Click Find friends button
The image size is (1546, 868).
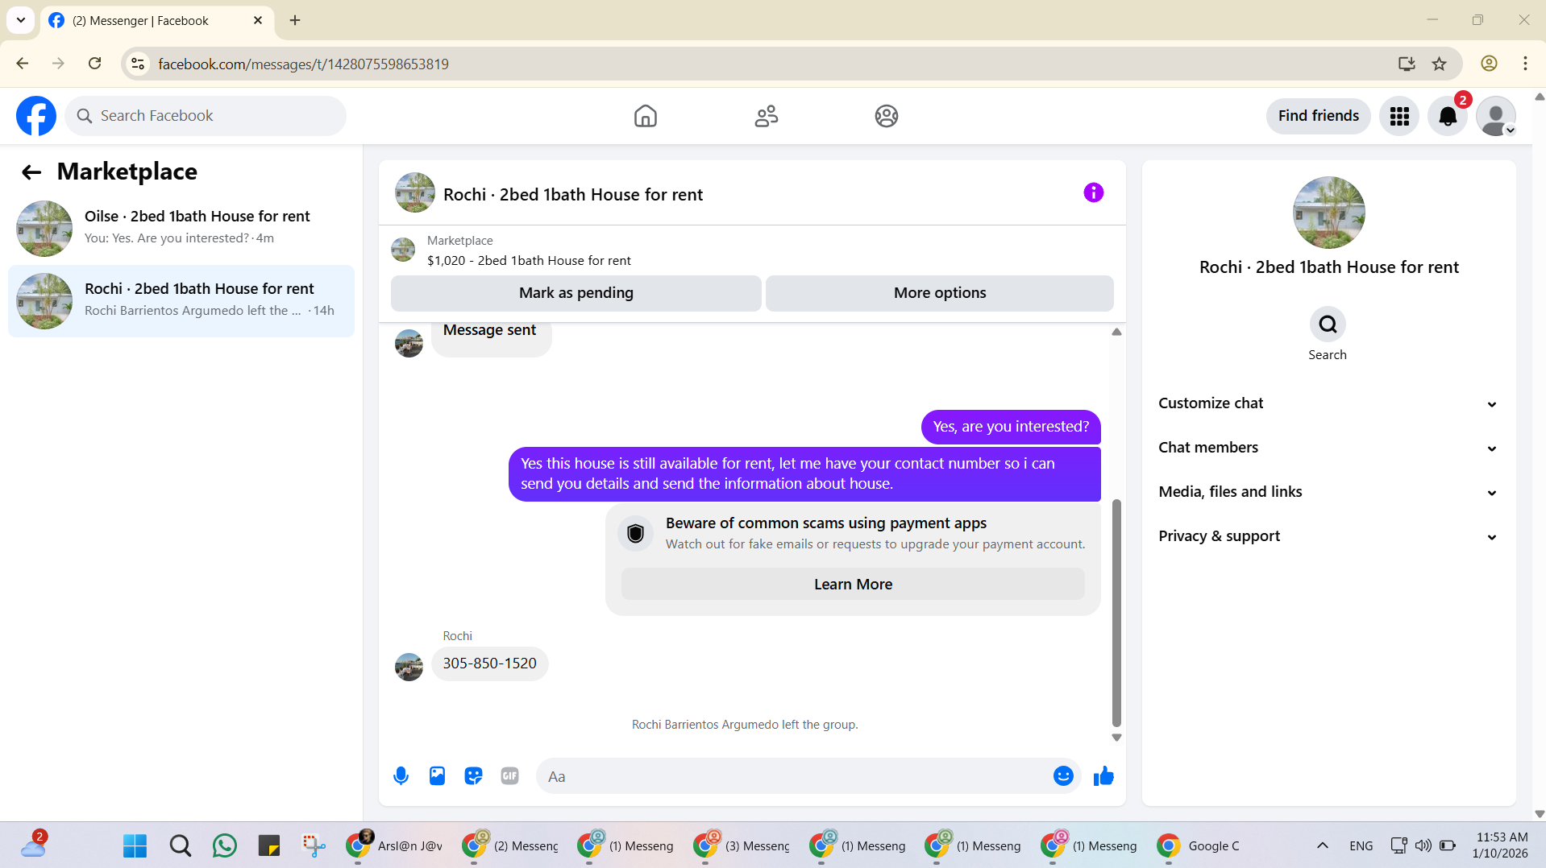1318,116
